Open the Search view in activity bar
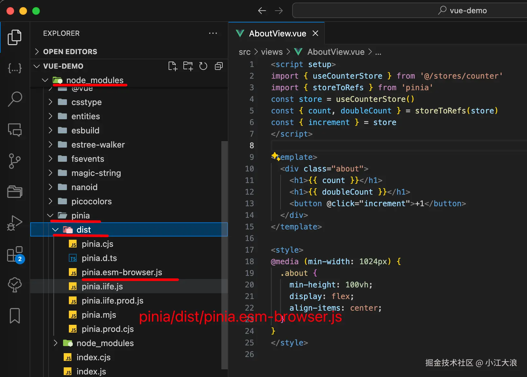Viewport: 527px width, 377px height. [x=15, y=99]
